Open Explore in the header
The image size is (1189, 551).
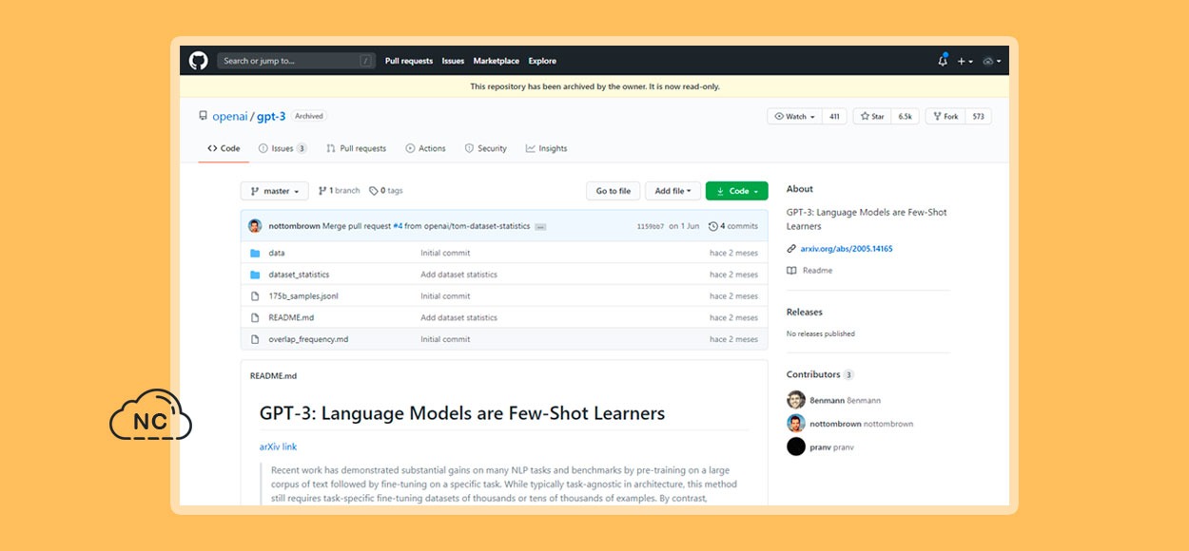point(542,61)
